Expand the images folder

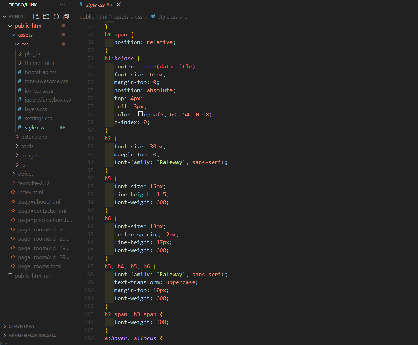tap(17, 155)
